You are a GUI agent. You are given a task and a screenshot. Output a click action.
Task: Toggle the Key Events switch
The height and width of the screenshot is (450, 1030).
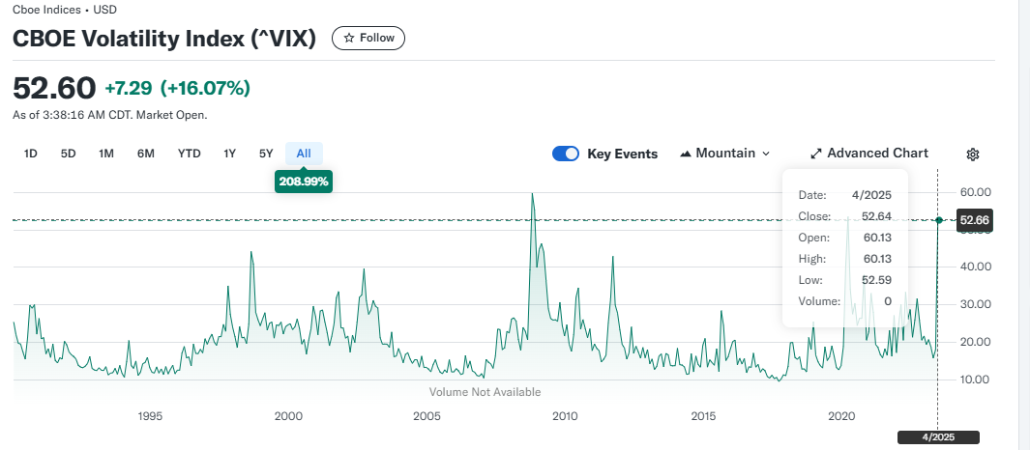[x=566, y=154]
